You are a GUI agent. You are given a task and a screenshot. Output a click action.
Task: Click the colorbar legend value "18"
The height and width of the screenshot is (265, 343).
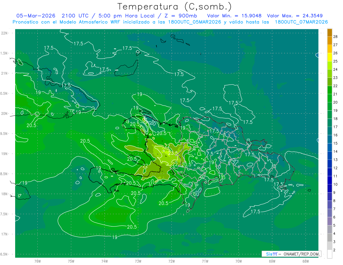336,118
